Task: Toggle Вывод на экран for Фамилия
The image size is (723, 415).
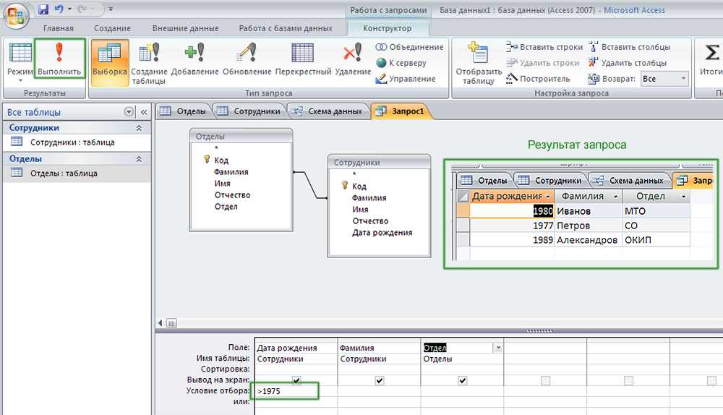Action: (380, 380)
